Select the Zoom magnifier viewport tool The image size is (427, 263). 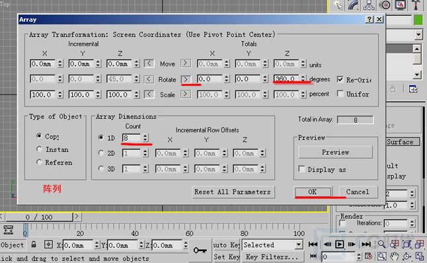[381, 244]
